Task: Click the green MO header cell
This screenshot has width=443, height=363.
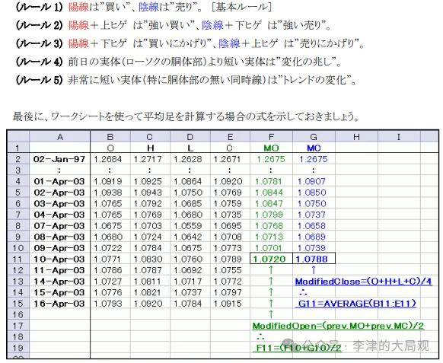Action: [271, 148]
